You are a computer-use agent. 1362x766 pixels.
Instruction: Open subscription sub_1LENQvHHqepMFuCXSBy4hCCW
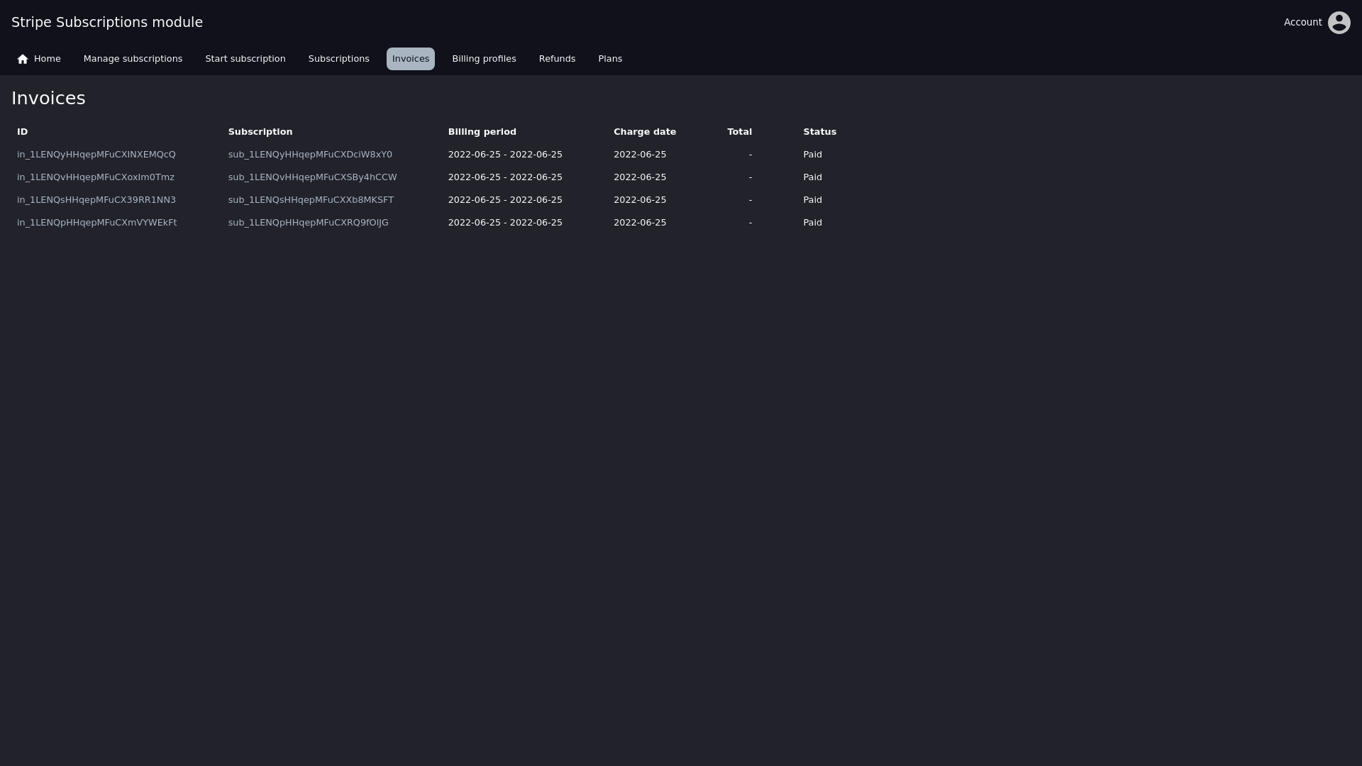312,177
